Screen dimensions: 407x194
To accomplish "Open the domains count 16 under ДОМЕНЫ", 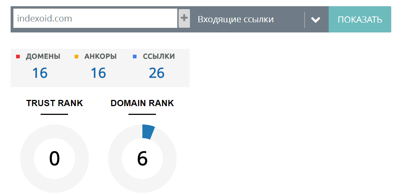I will coord(40,73).
